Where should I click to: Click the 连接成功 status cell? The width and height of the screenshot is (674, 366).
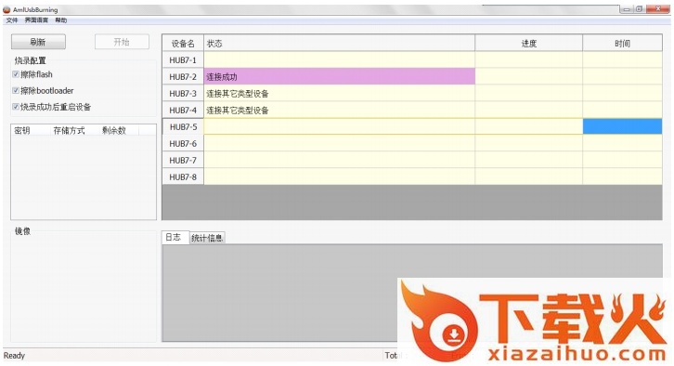click(340, 76)
